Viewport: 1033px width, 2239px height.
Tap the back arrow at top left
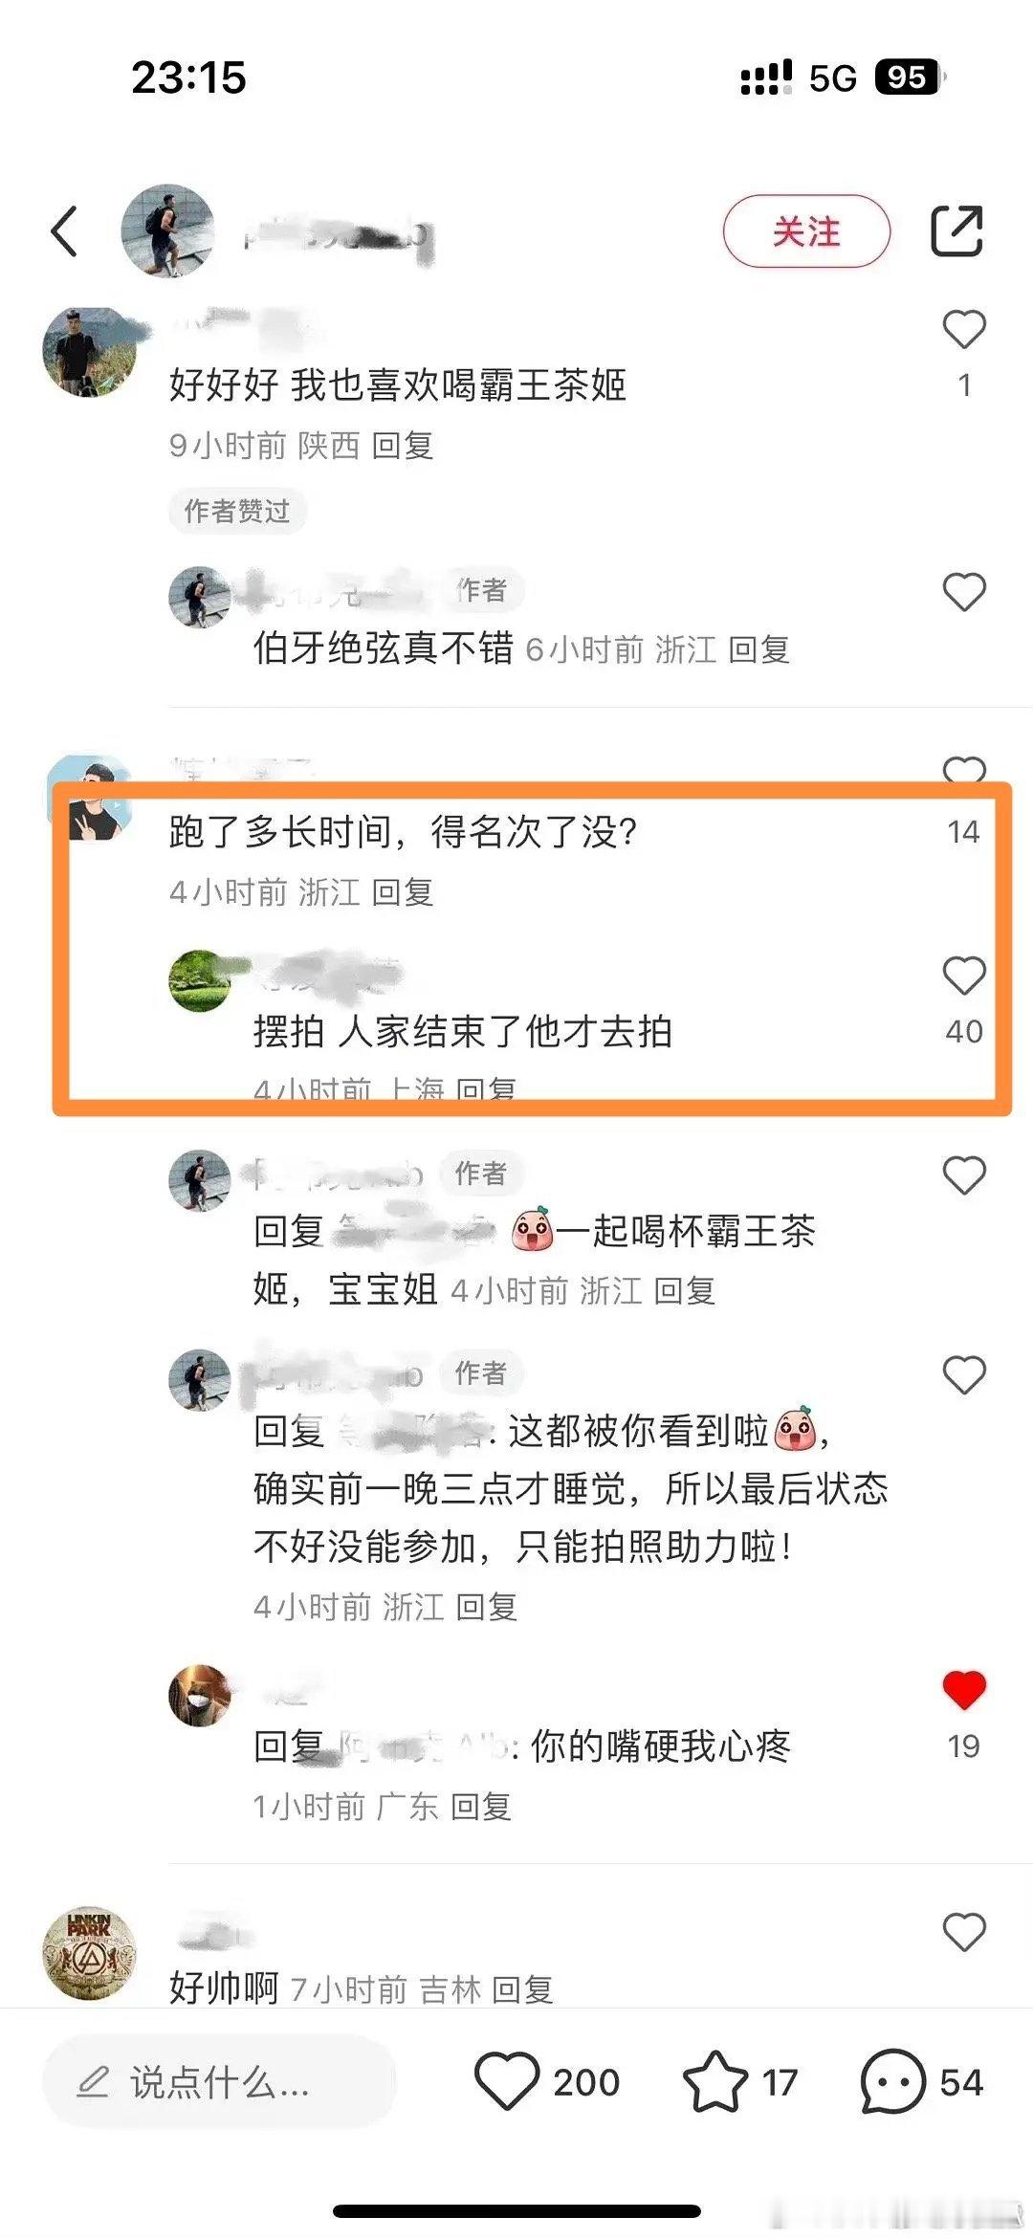[64, 231]
